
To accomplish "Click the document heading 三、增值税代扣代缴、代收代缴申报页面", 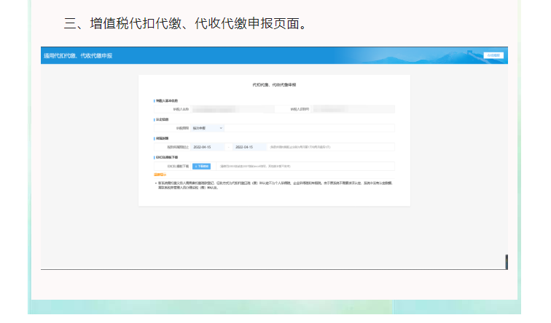I will [185, 23].
